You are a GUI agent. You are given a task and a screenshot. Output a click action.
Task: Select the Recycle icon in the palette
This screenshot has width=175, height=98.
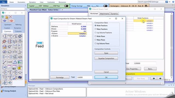click(x=15, y=62)
